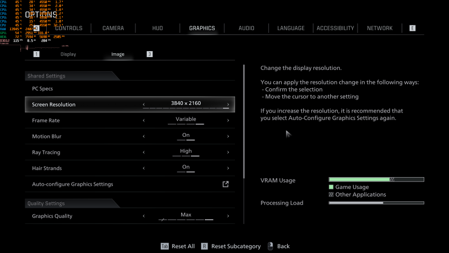Image resolution: width=449 pixels, height=253 pixels.
Task: Click the mouse icon beside Back
Action: 270,246
